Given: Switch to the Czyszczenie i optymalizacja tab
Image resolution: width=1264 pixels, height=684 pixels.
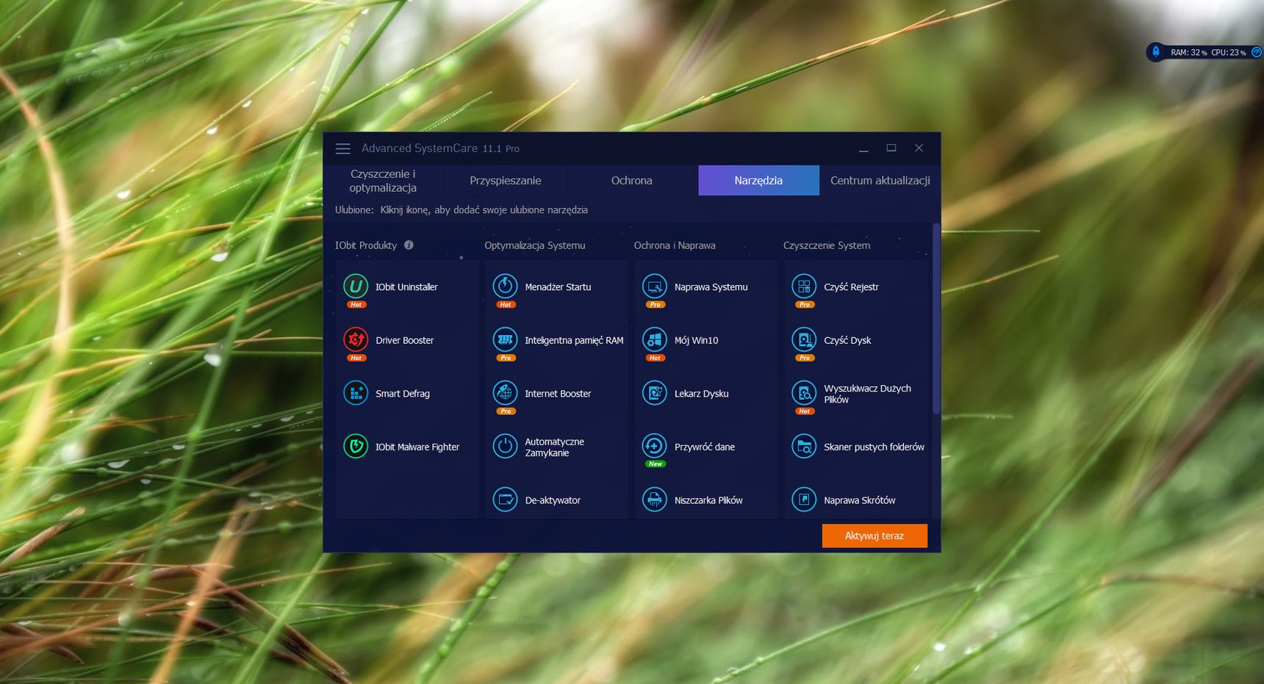Looking at the screenshot, I should coord(383,181).
